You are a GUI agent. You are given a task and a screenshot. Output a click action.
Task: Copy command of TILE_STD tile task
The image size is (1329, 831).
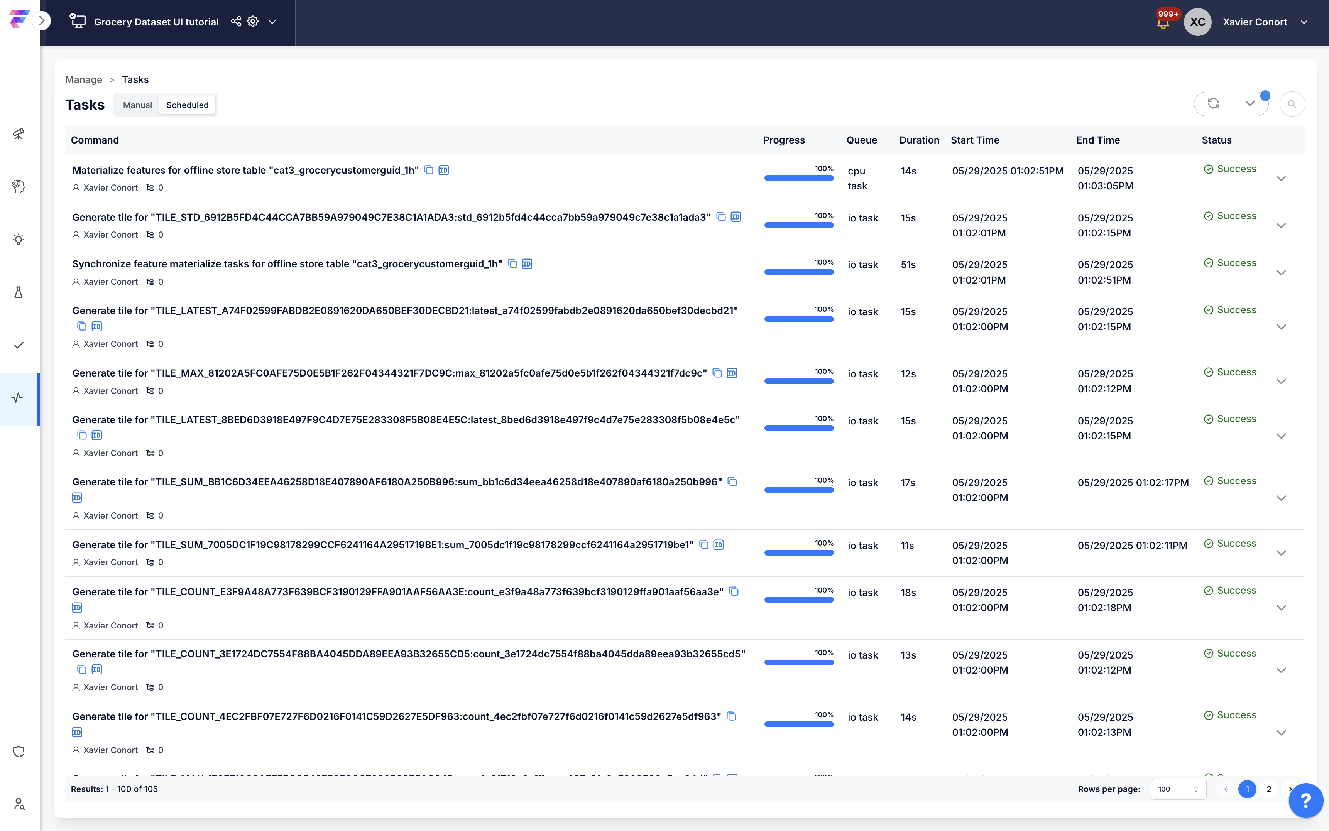[x=721, y=217]
